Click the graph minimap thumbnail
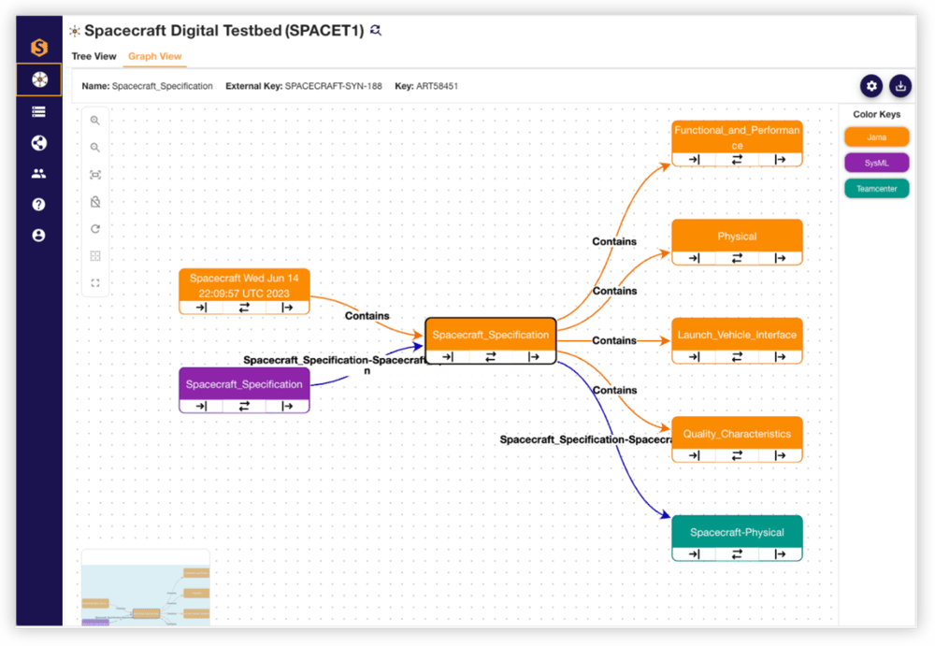This screenshot has width=935, height=646. pyautogui.click(x=145, y=589)
